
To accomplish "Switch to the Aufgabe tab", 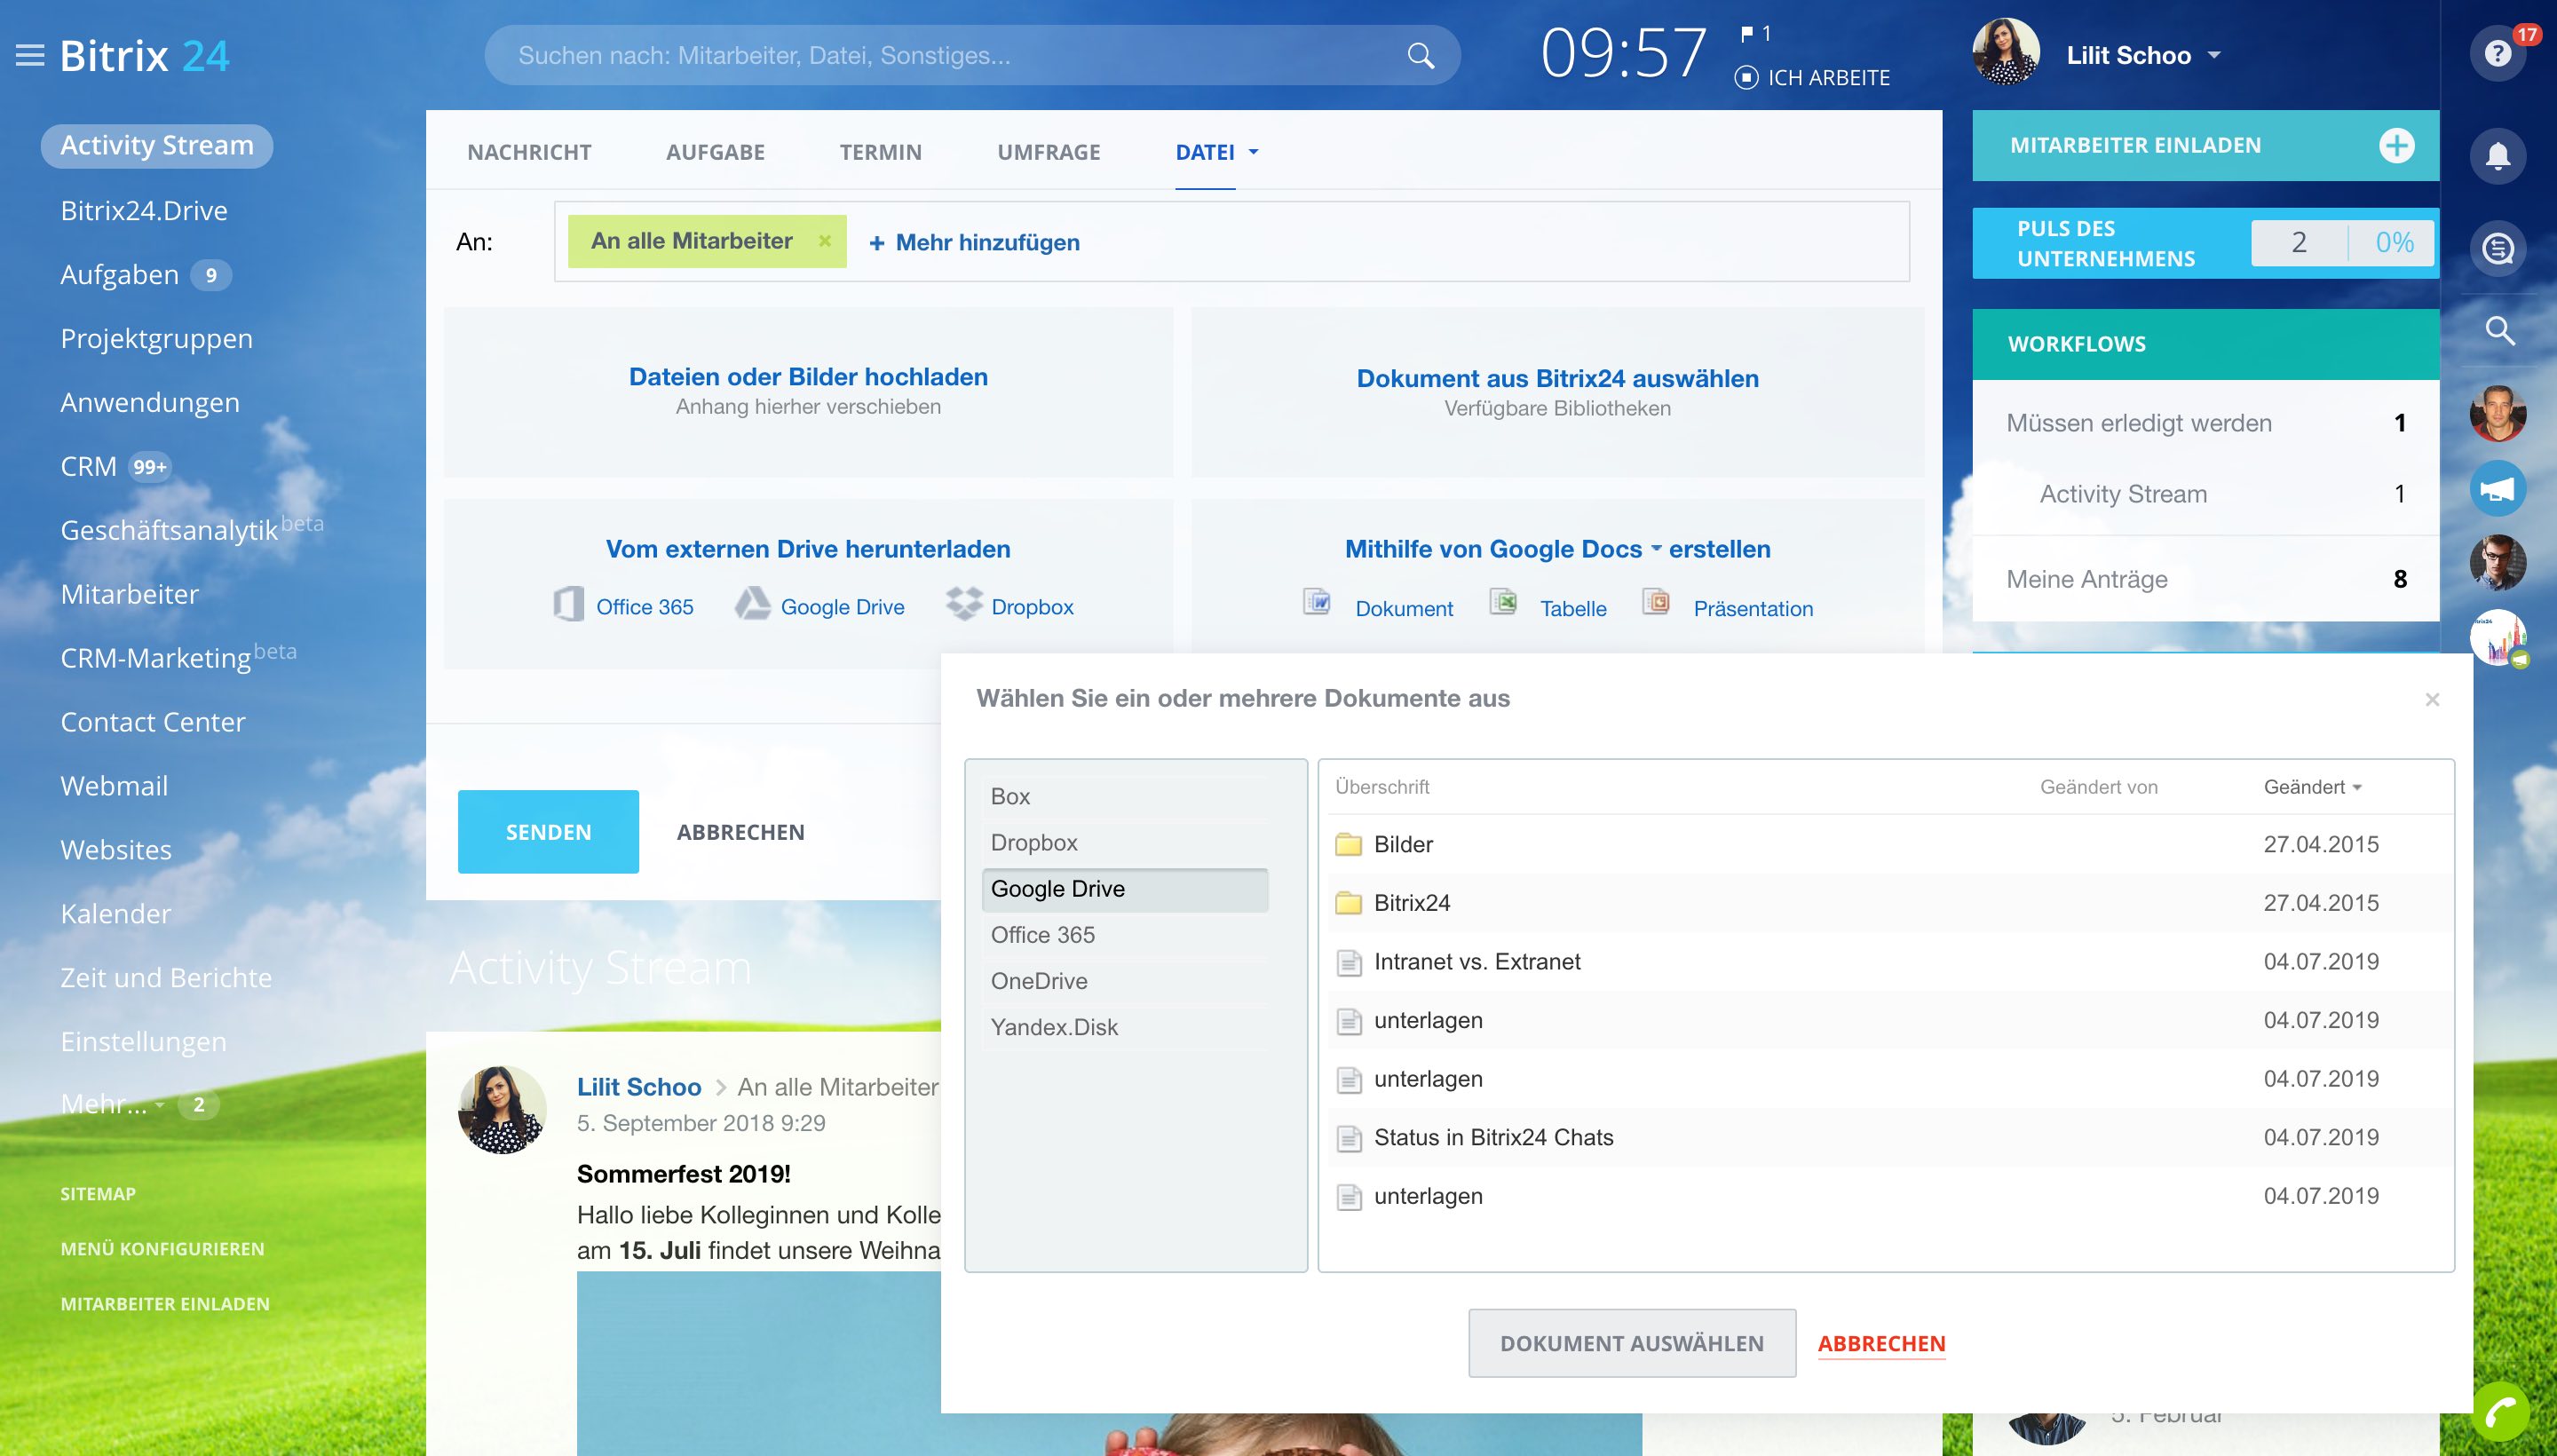I will click(715, 152).
